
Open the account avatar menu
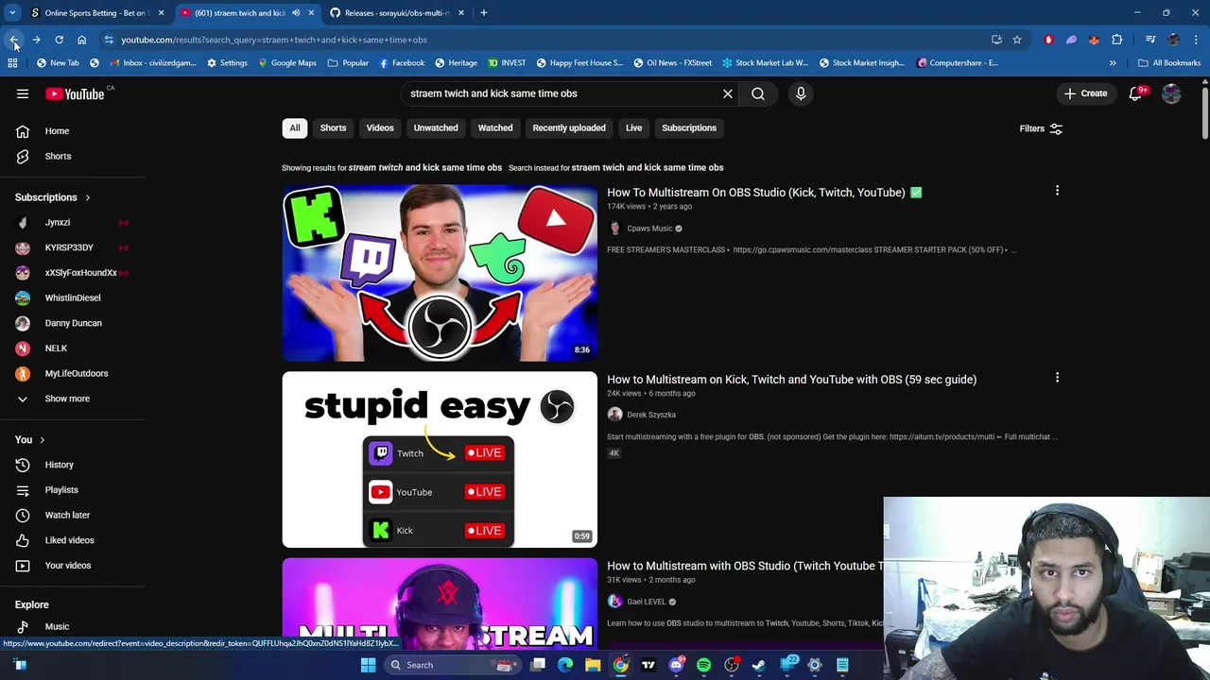click(x=1171, y=93)
